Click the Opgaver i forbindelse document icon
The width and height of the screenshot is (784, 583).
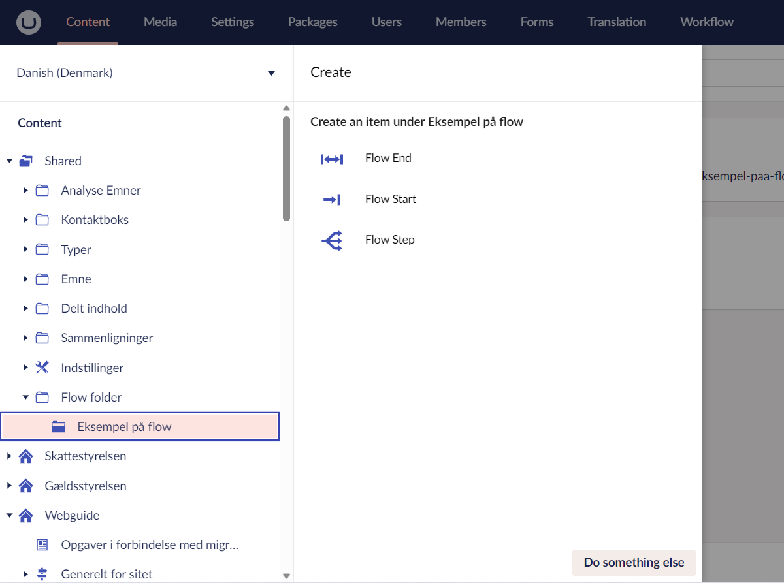click(42, 544)
